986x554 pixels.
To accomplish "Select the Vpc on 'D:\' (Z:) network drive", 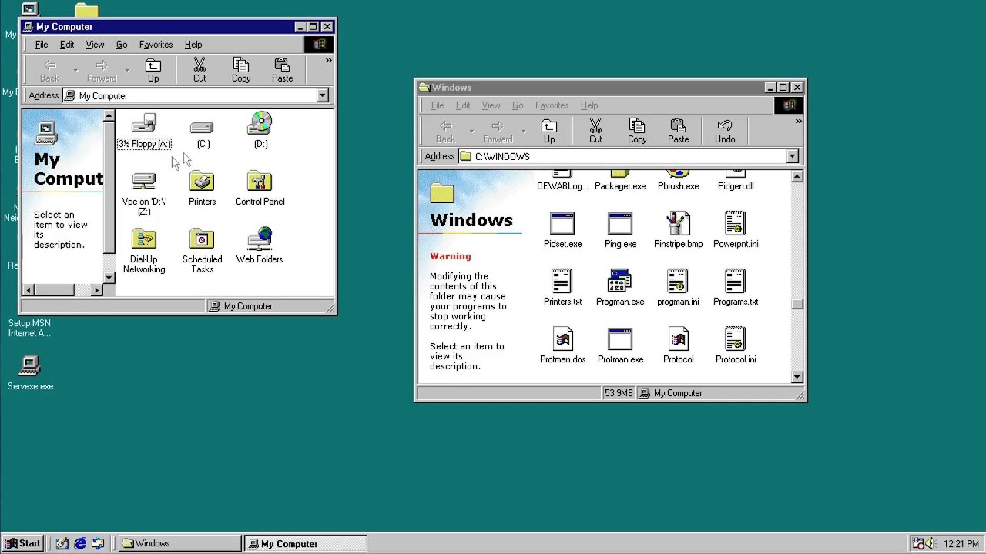I will pyautogui.click(x=144, y=194).
